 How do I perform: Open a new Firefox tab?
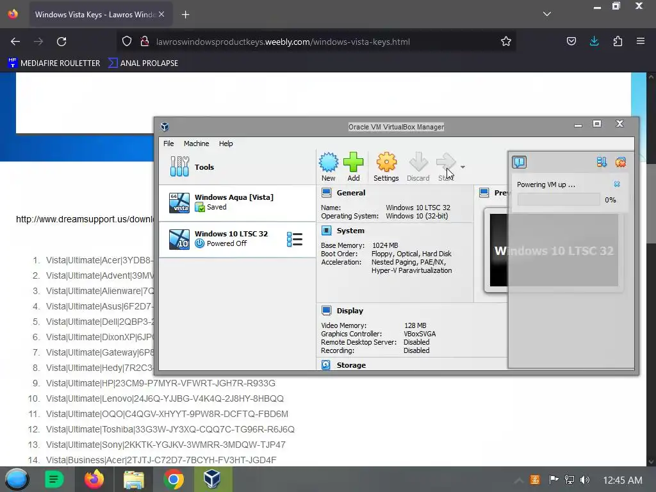[x=185, y=15]
